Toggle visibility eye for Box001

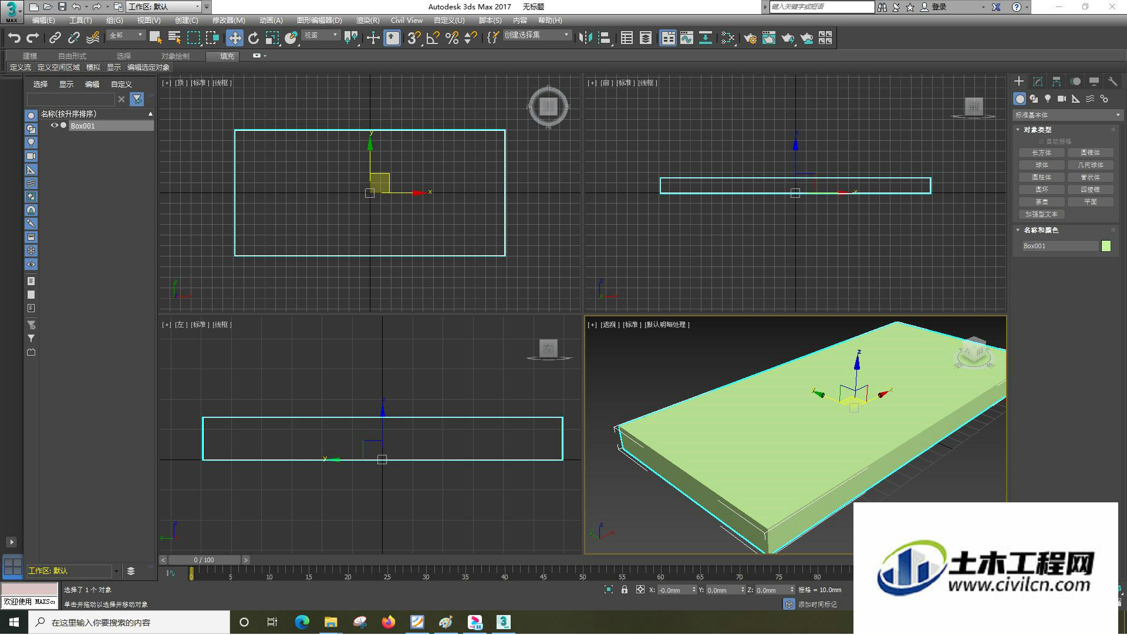coord(55,126)
